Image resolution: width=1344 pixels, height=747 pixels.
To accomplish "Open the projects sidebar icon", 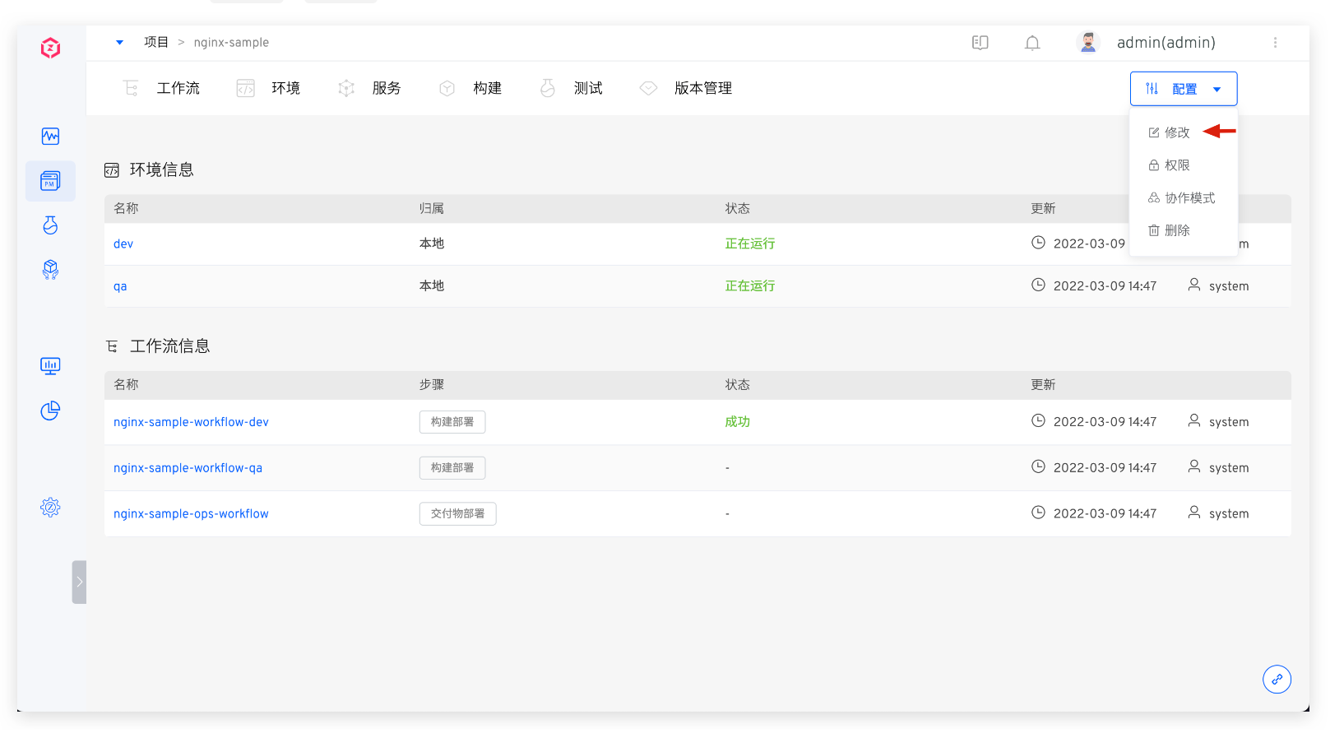I will coord(50,181).
